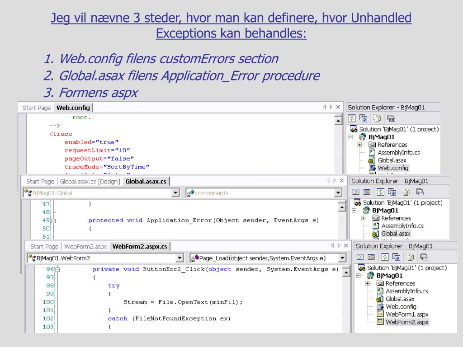Click the previous-tab arrow in the Global.asax.cs editor
The width and height of the screenshot is (463, 347).
[x=328, y=180]
